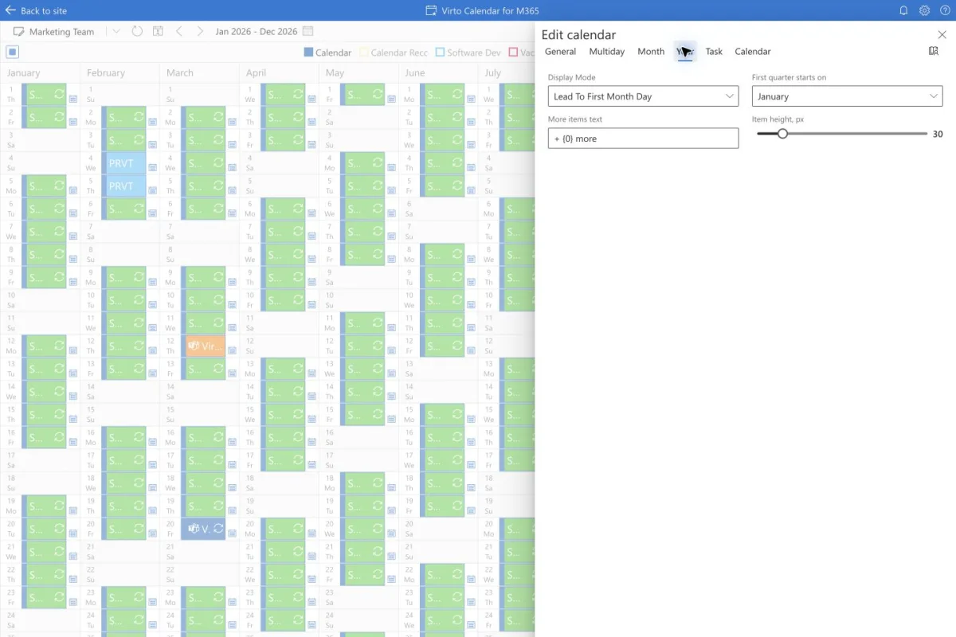Toggle the partially hidden Vac legend checkbox
Screen dimensions: 956x637
pyautogui.click(x=513, y=53)
